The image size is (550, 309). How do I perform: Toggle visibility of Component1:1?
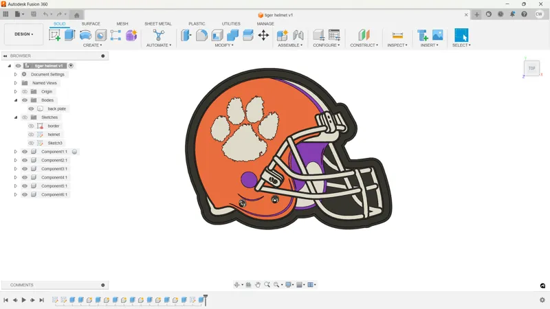(25, 152)
